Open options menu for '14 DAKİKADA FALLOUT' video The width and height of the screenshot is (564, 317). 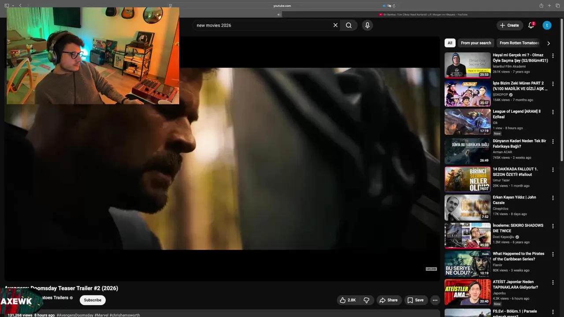tap(553, 170)
